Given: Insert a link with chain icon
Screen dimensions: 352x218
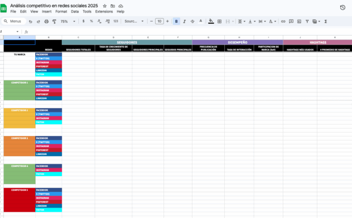Looking at the screenshot, I should coord(283,22).
